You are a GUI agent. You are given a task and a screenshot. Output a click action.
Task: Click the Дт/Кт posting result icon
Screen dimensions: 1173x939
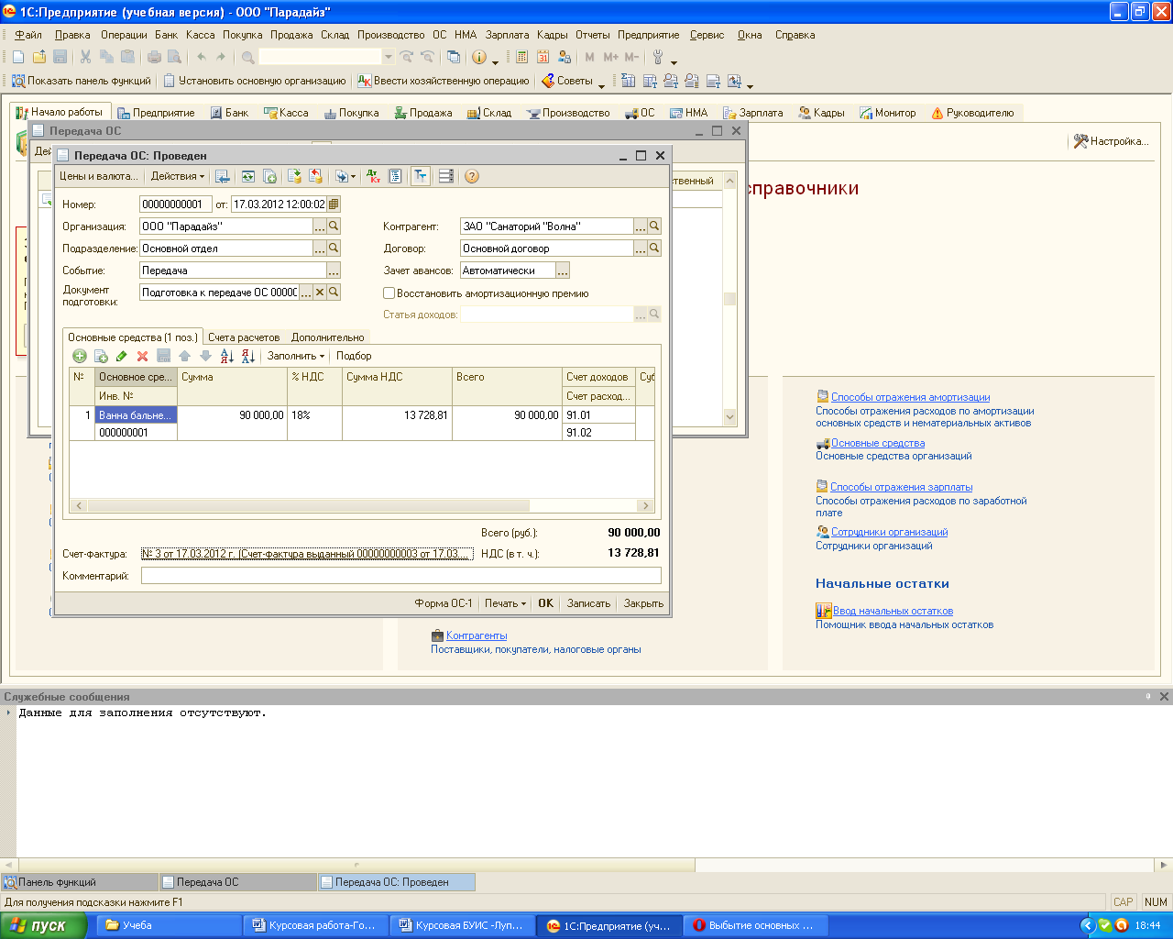click(x=373, y=176)
